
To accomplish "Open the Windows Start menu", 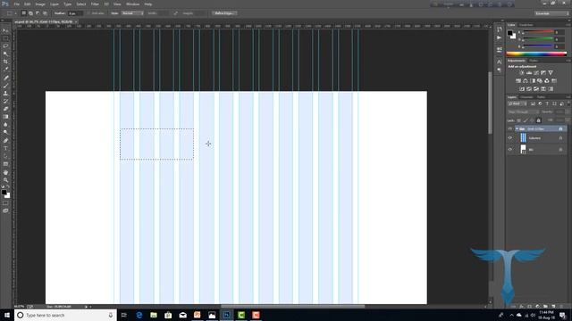I will tap(7, 315).
